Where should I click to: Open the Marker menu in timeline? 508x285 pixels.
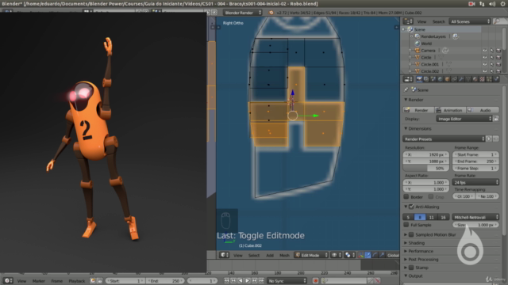point(39,281)
